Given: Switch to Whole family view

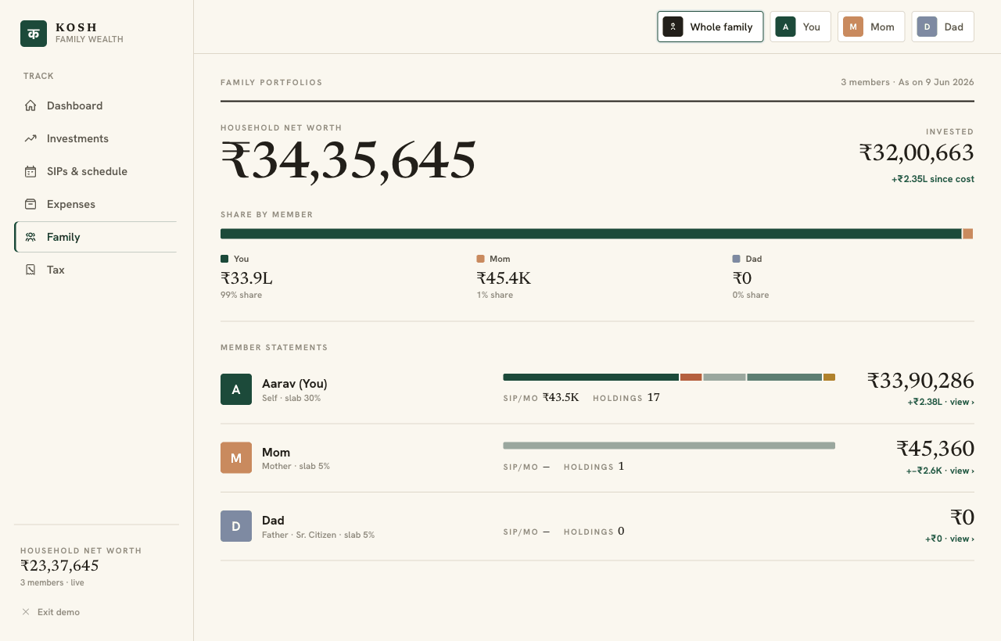Looking at the screenshot, I should pyautogui.click(x=710, y=27).
